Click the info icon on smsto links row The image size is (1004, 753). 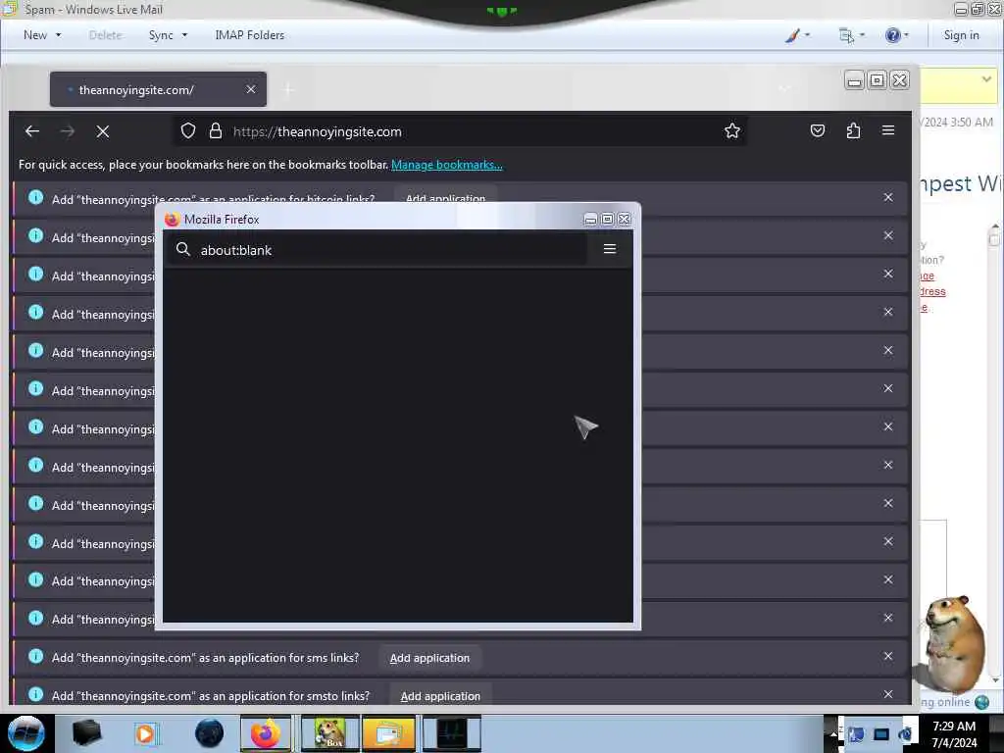pyautogui.click(x=36, y=694)
